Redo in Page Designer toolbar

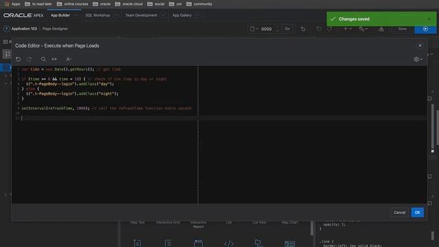[330, 29]
